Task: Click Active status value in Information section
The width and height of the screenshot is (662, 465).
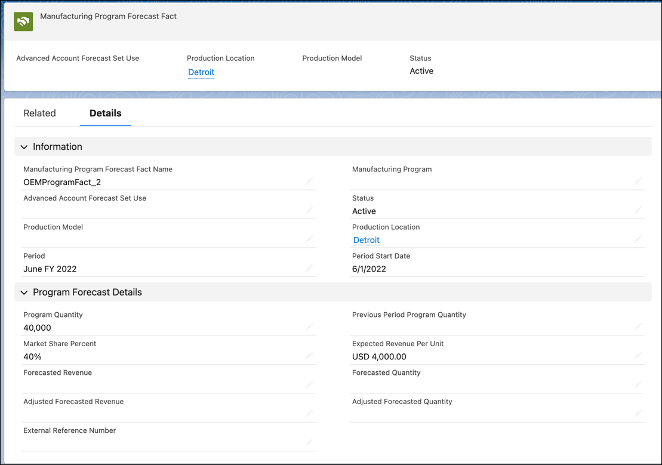Action: point(364,211)
